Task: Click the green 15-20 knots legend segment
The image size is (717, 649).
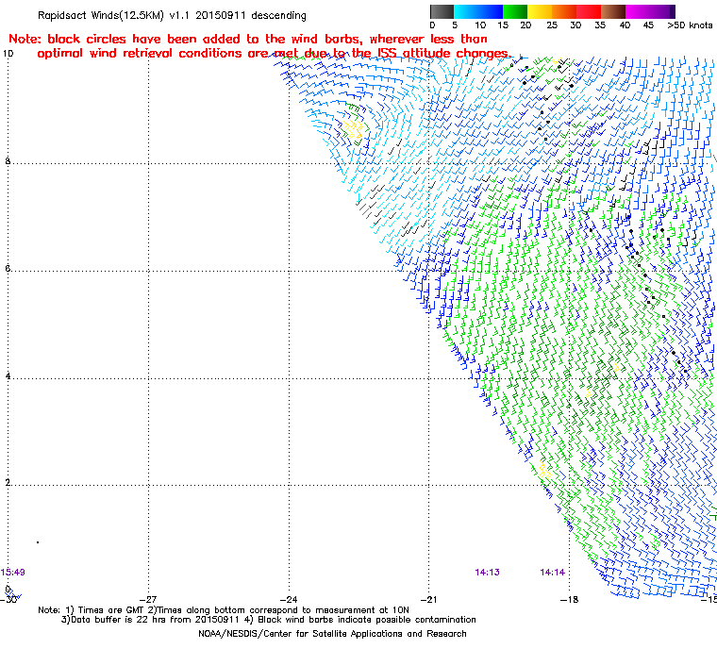Action: click(515, 11)
